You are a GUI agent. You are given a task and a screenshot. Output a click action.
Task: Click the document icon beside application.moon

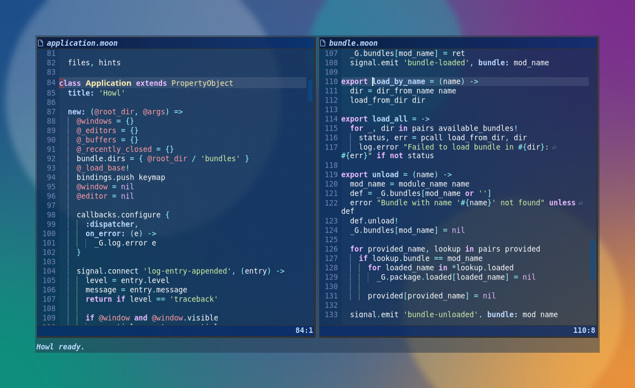(40, 43)
